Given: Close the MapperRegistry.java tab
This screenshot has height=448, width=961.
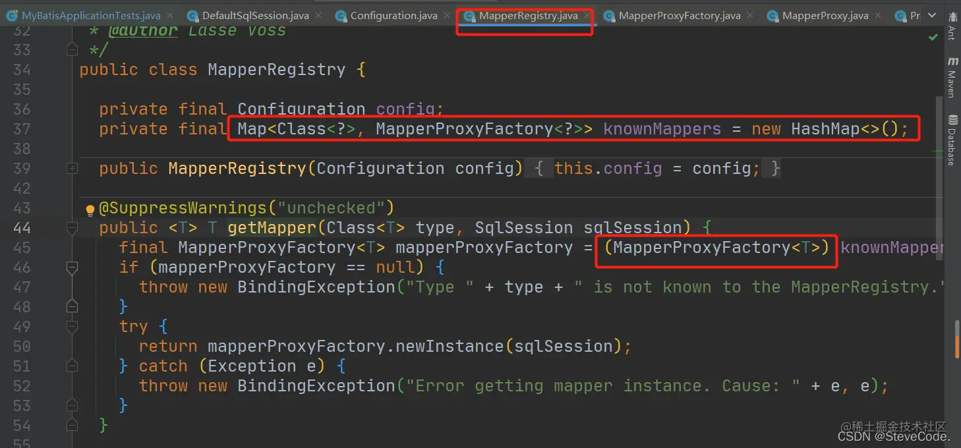Looking at the screenshot, I should pos(586,15).
